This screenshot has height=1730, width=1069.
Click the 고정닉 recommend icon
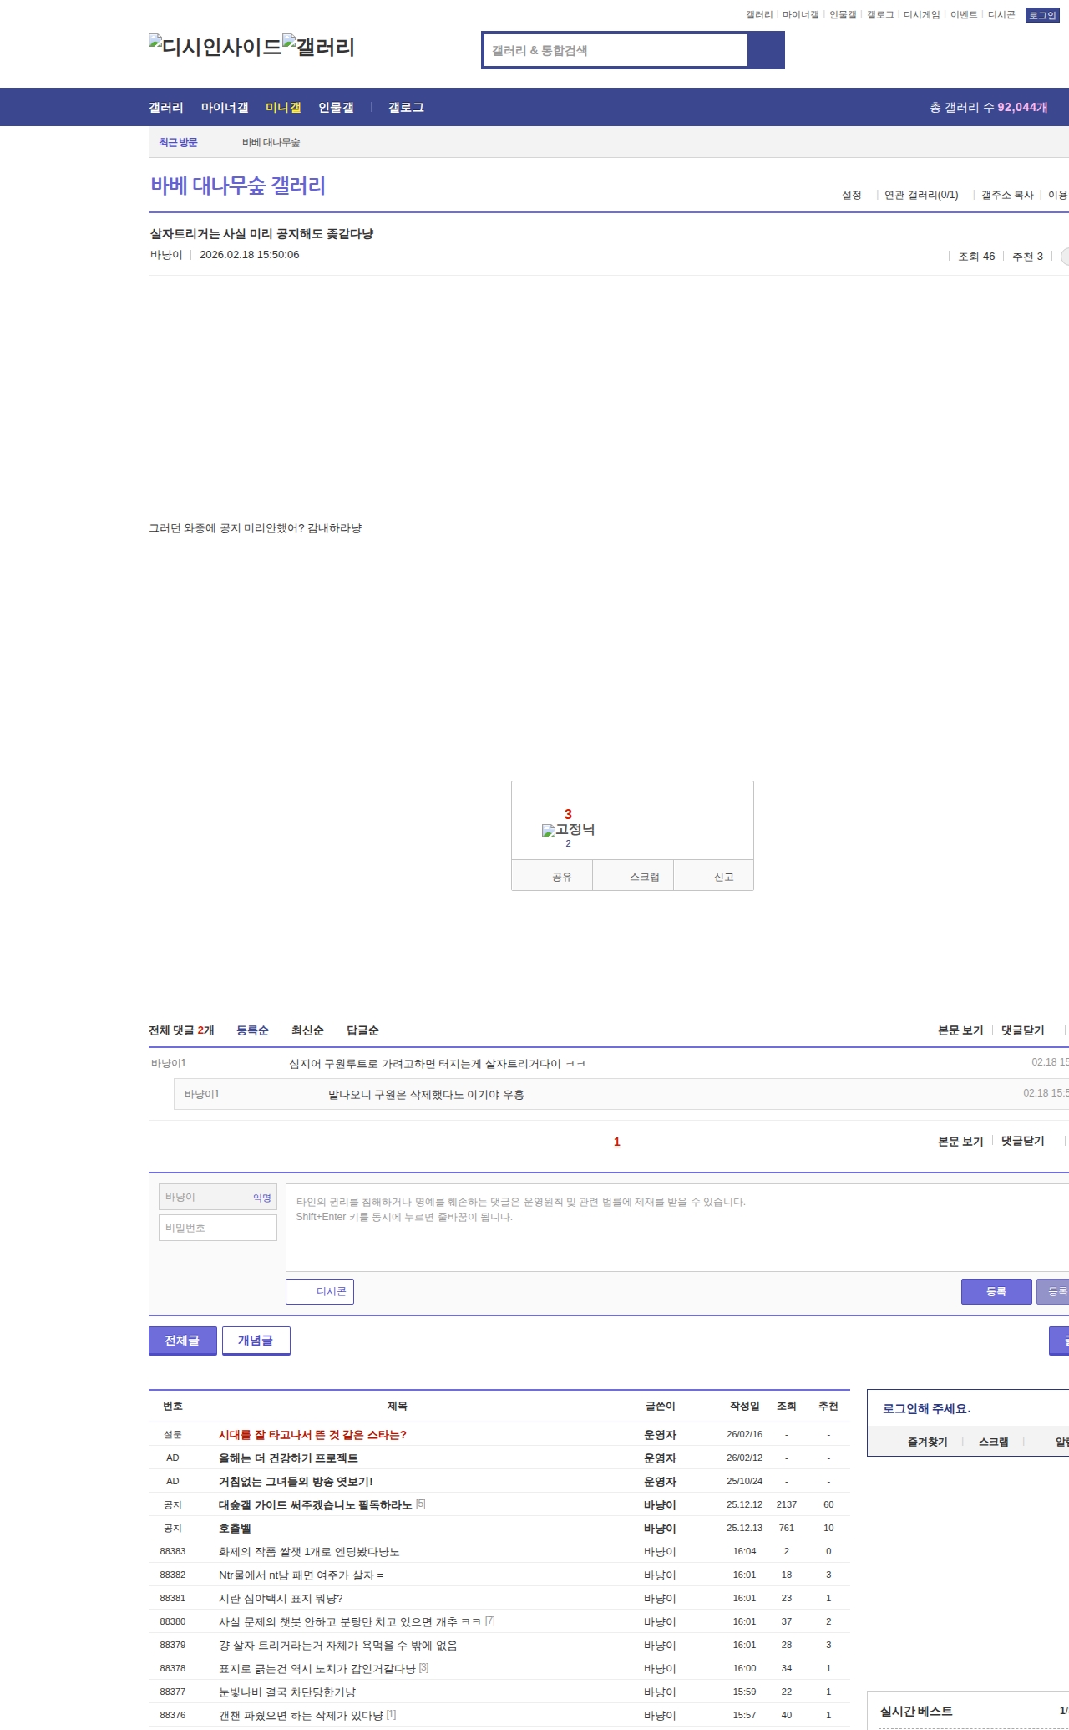(x=568, y=830)
